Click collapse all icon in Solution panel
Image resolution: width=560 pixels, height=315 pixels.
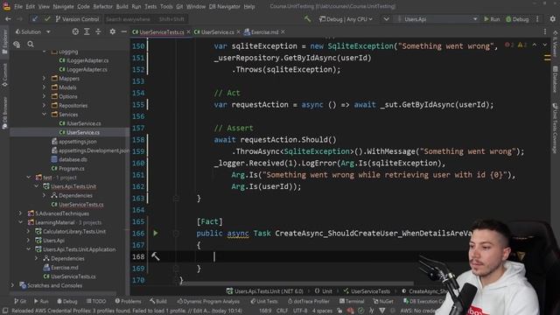point(98,31)
